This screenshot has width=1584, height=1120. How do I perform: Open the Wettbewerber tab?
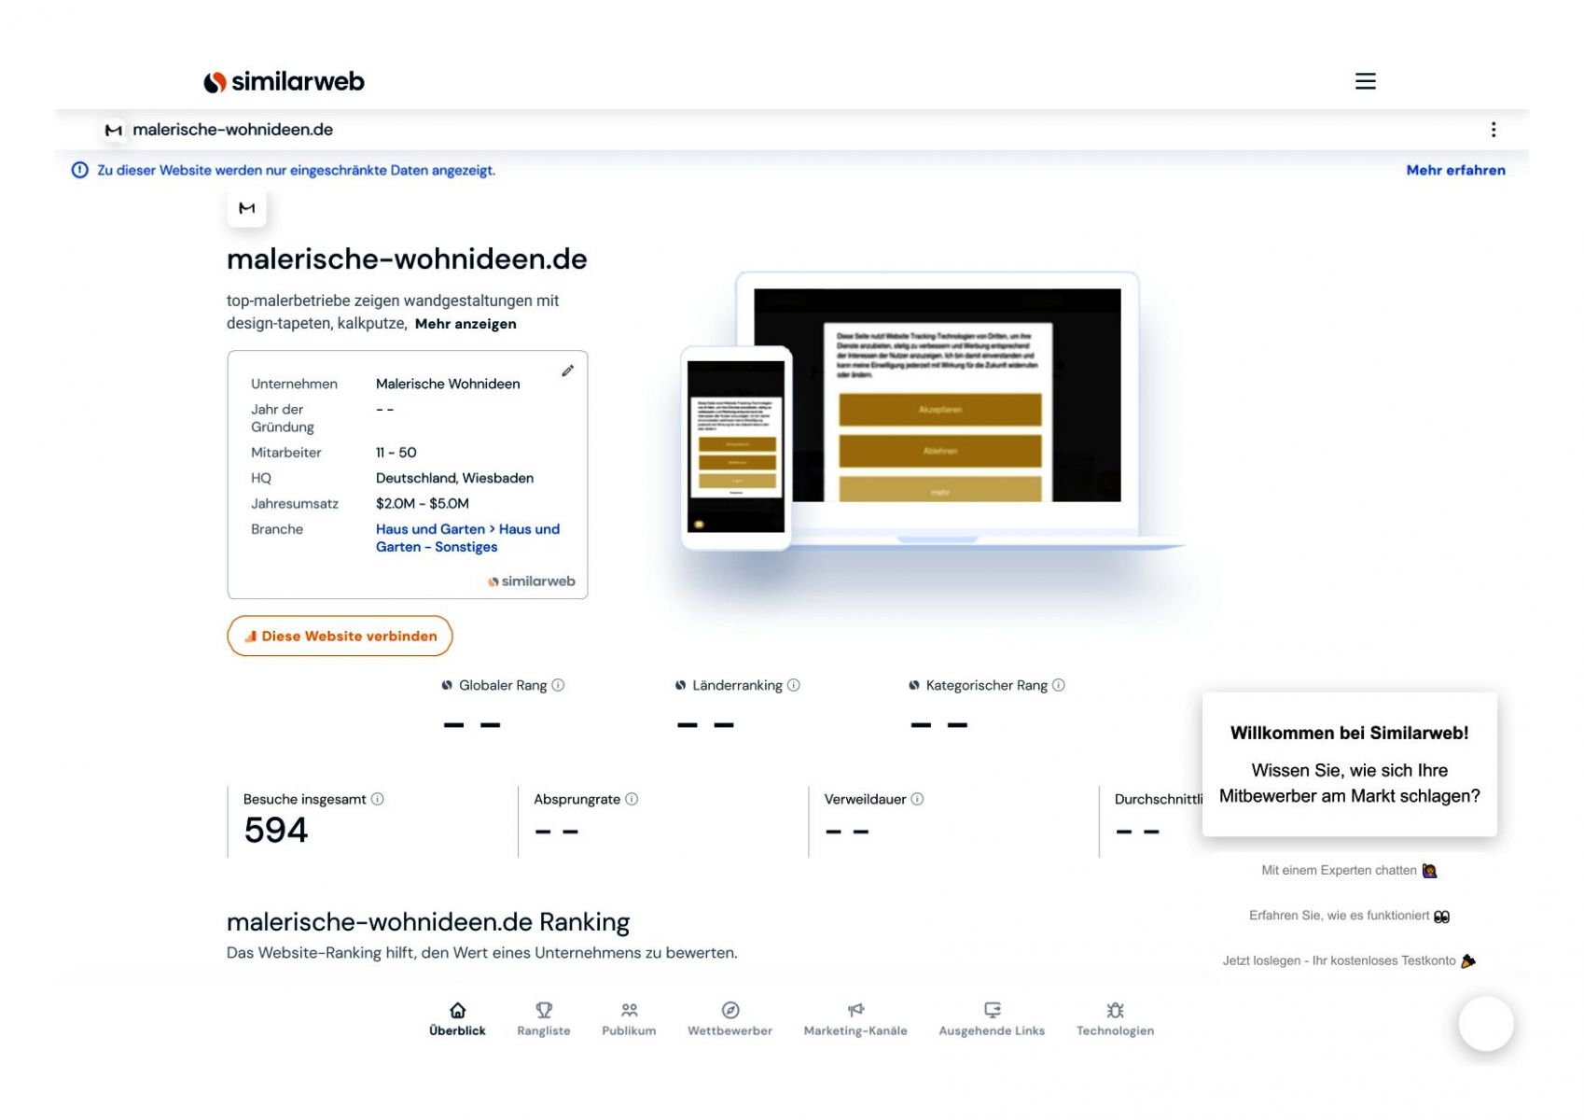point(729,1019)
